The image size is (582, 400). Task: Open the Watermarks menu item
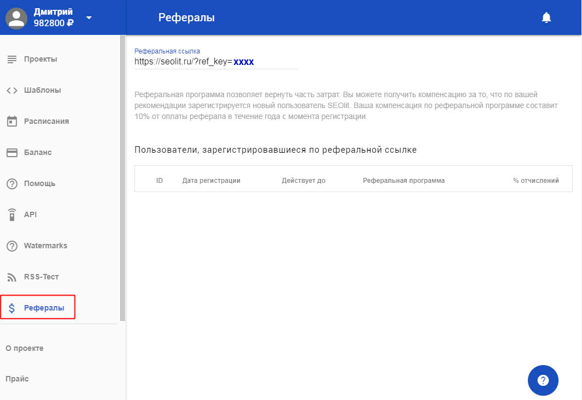click(45, 246)
